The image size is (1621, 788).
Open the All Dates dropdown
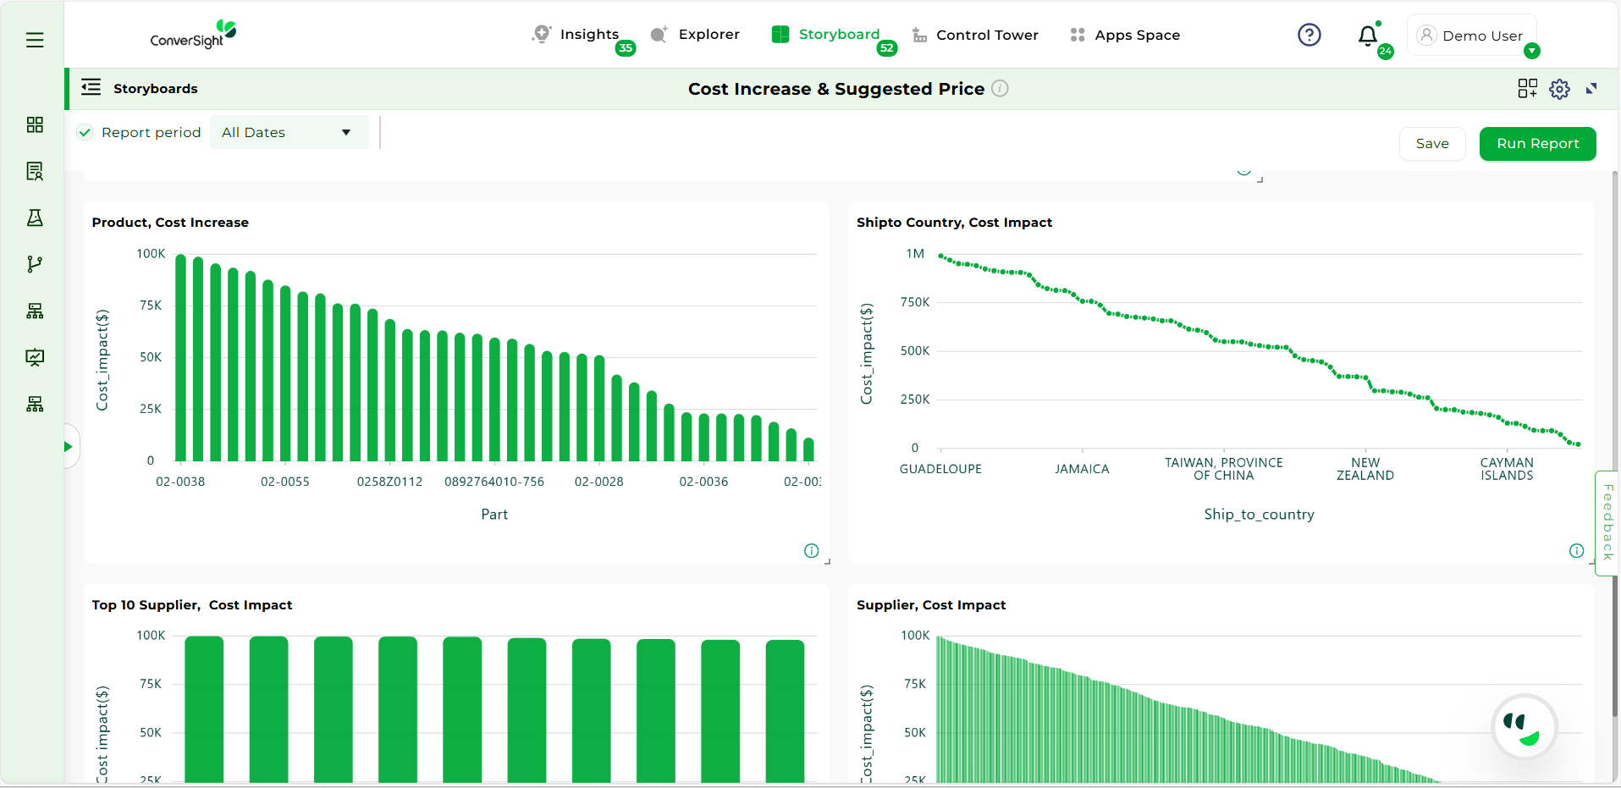point(288,132)
